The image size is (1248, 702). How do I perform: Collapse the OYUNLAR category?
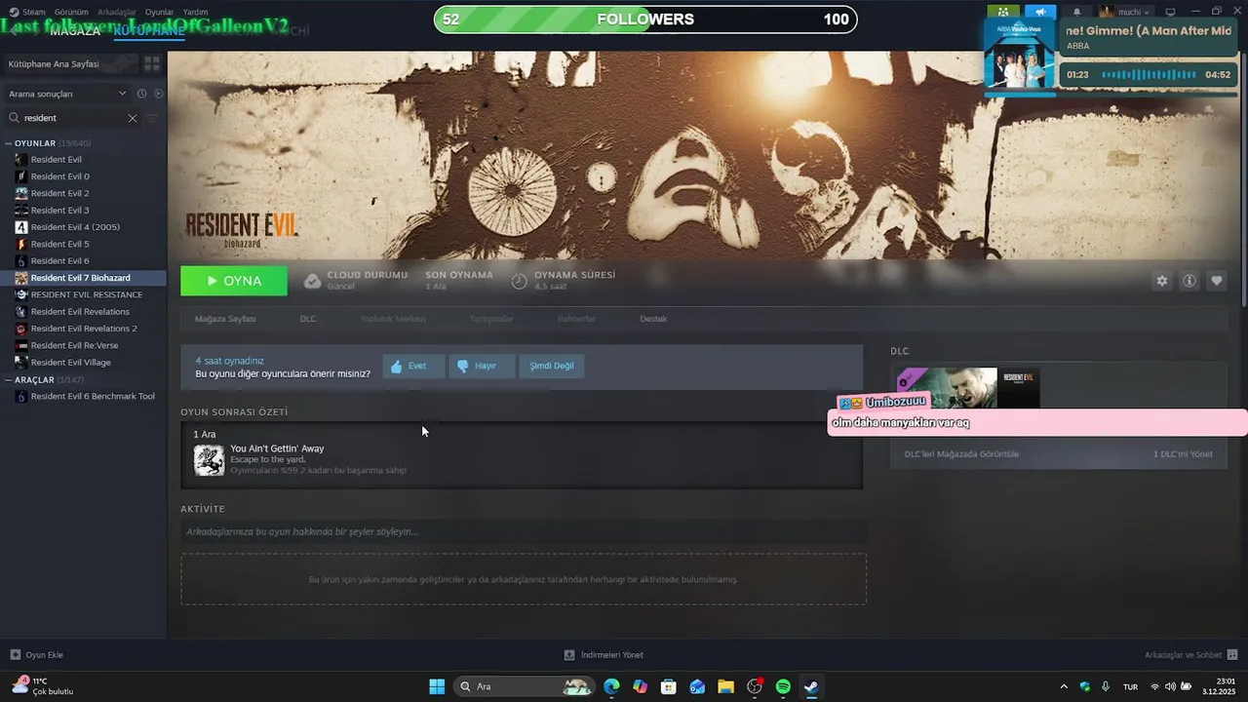click(10, 143)
